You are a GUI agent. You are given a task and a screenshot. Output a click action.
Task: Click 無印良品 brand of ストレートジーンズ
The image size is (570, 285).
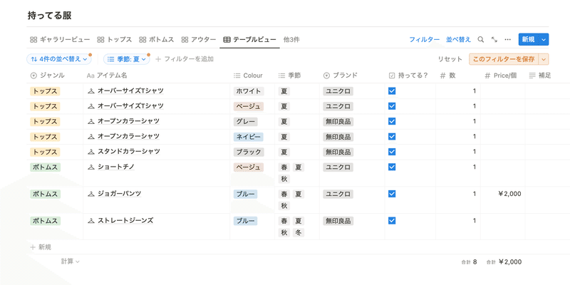tap(338, 221)
